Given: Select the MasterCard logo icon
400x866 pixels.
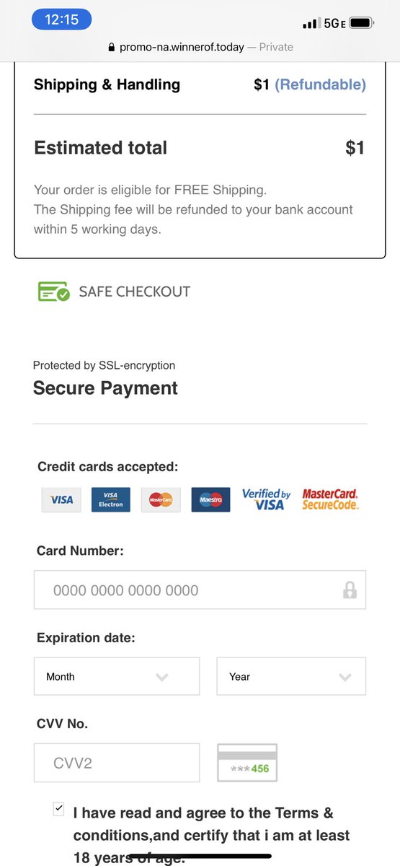Looking at the screenshot, I should 161,499.
